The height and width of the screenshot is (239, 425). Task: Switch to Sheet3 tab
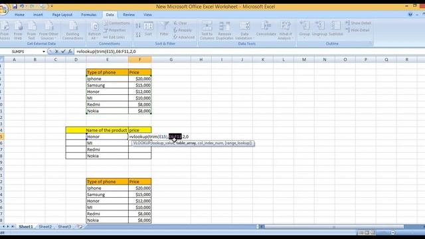(64, 226)
